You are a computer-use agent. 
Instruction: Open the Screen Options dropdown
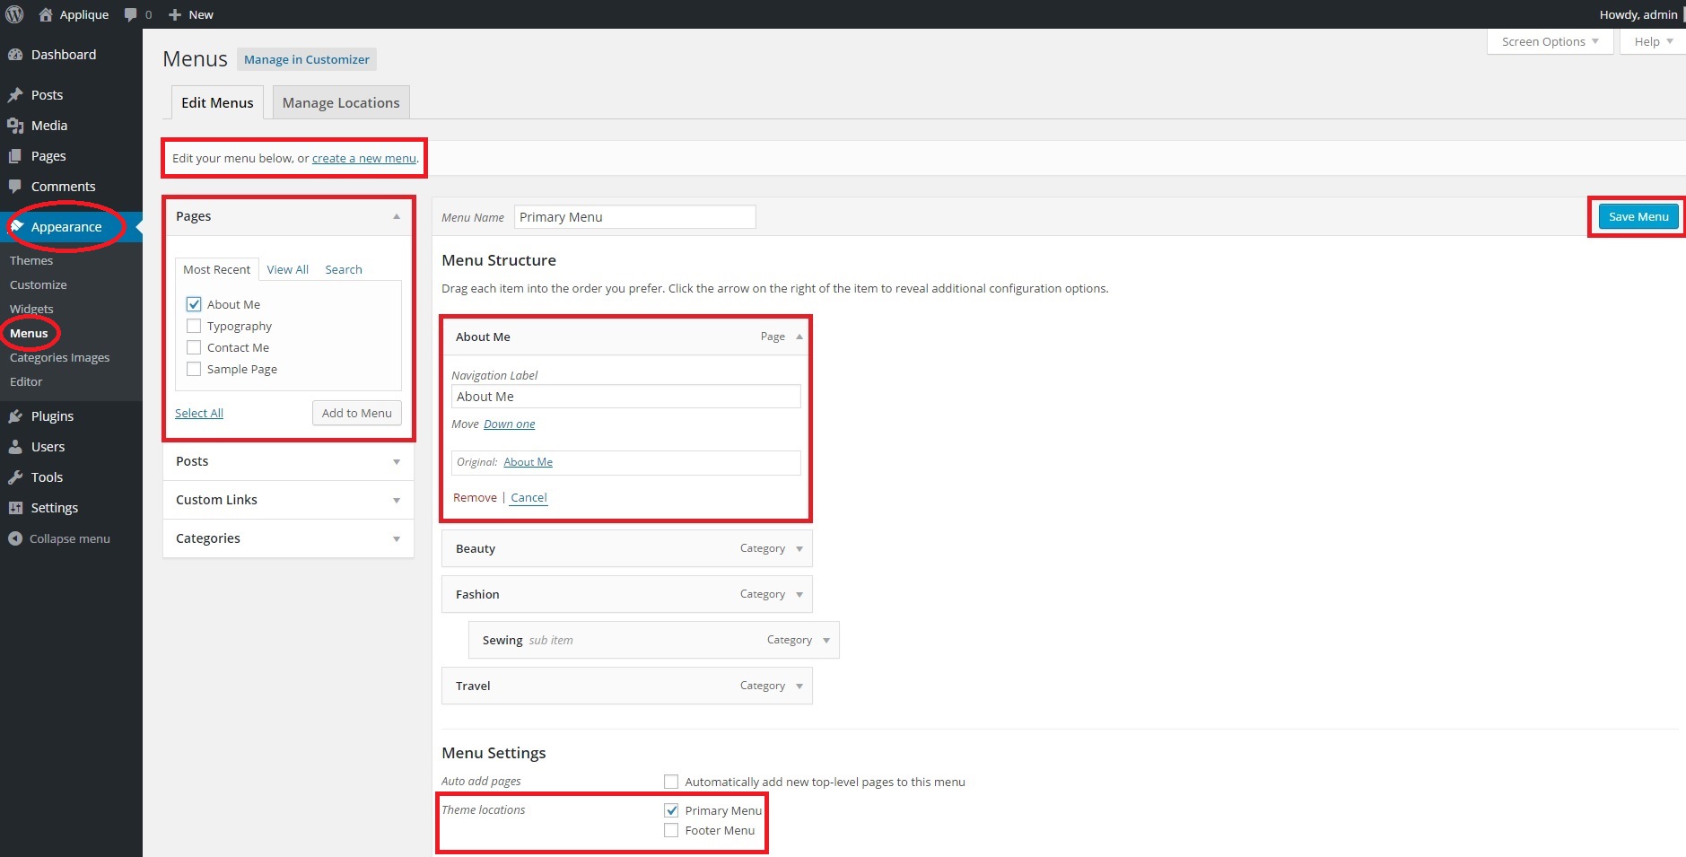1550,41
